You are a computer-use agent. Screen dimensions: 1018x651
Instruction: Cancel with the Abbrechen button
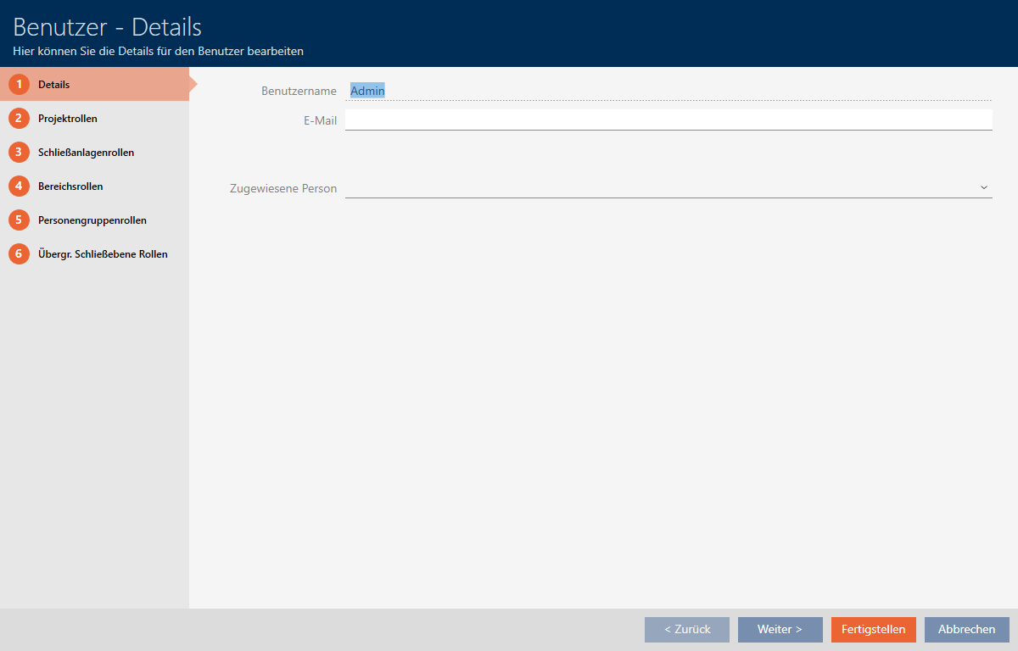pyautogui.click(x=966, y=630)
